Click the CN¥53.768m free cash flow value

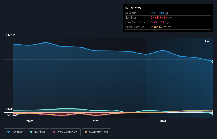[158, 22]
